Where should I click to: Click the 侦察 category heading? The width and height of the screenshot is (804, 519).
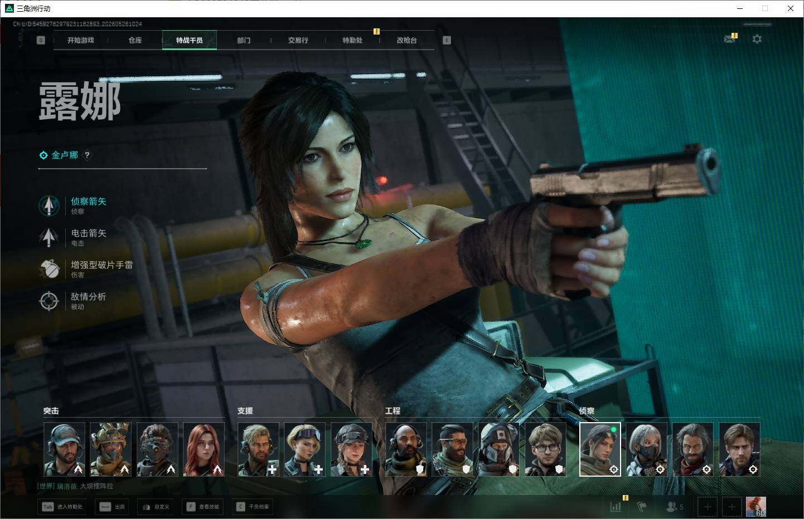(x=587, y=411)
